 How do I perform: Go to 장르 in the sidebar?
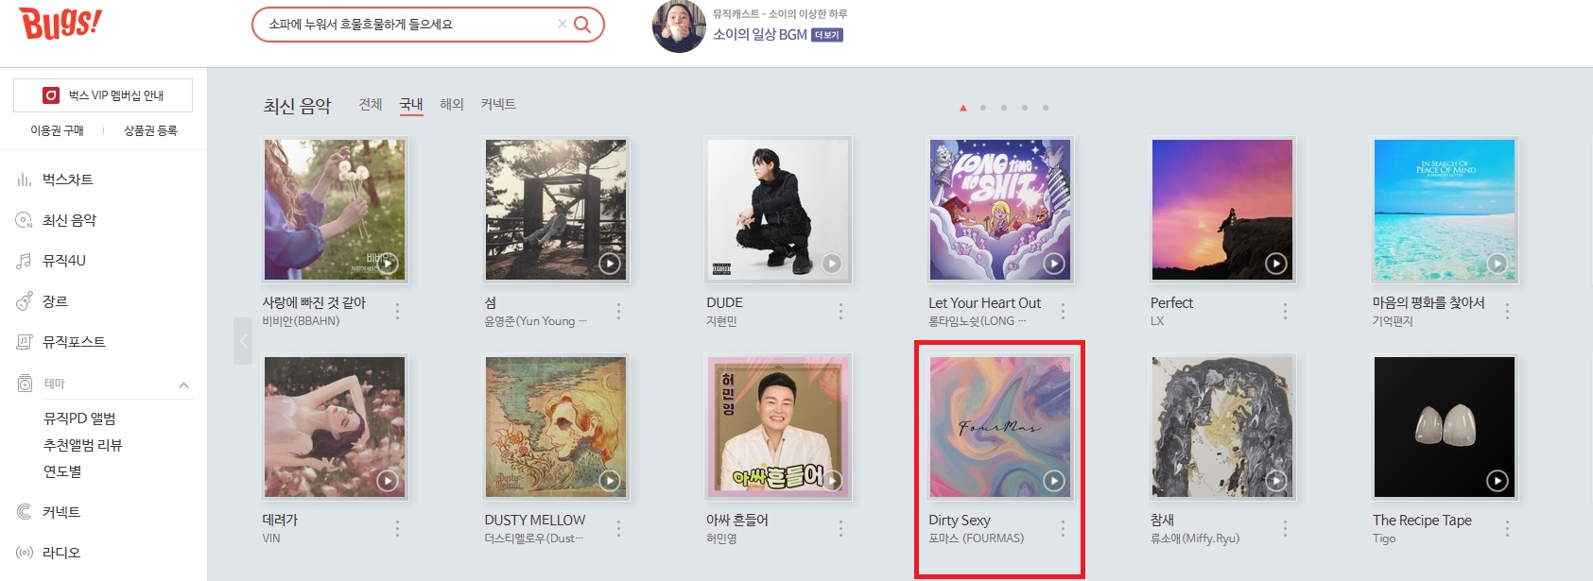pyautogui.click(x=55, y=301)
